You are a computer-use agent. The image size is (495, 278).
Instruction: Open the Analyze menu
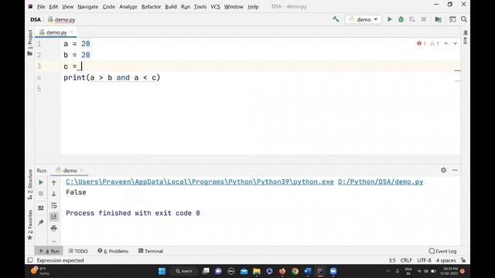point(128,7)
